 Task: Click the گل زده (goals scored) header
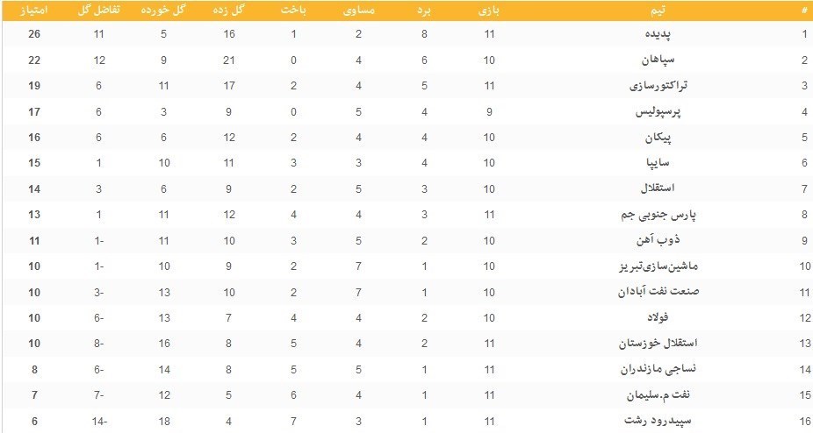tap(228, 10)
